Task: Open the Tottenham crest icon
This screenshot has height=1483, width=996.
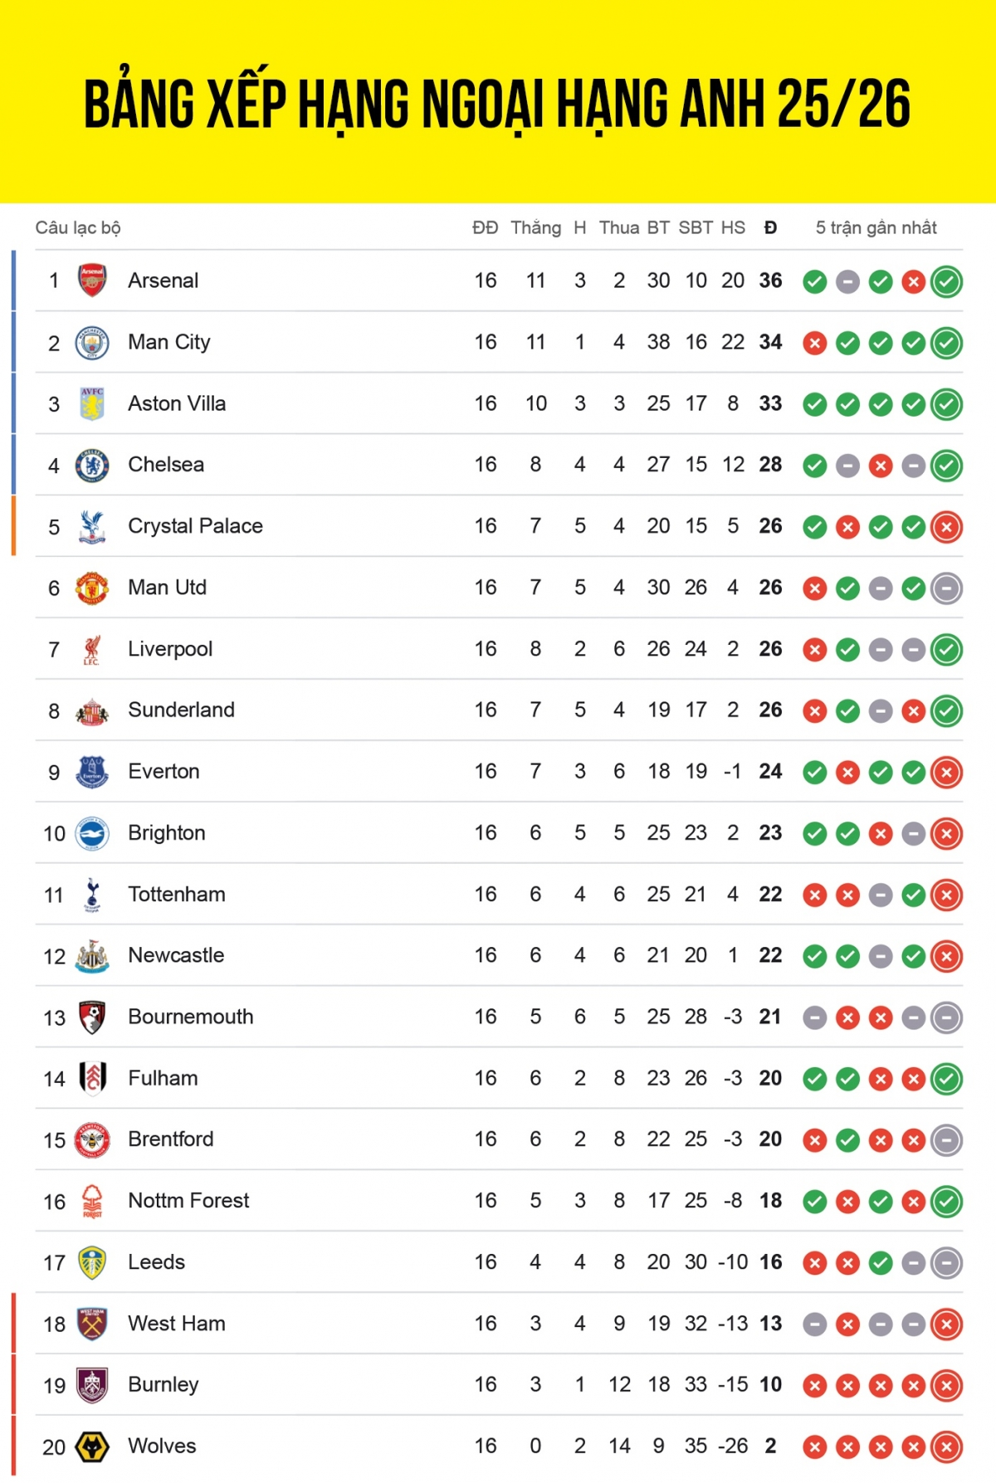Action: pyautogui.click(x=92, y=895)
